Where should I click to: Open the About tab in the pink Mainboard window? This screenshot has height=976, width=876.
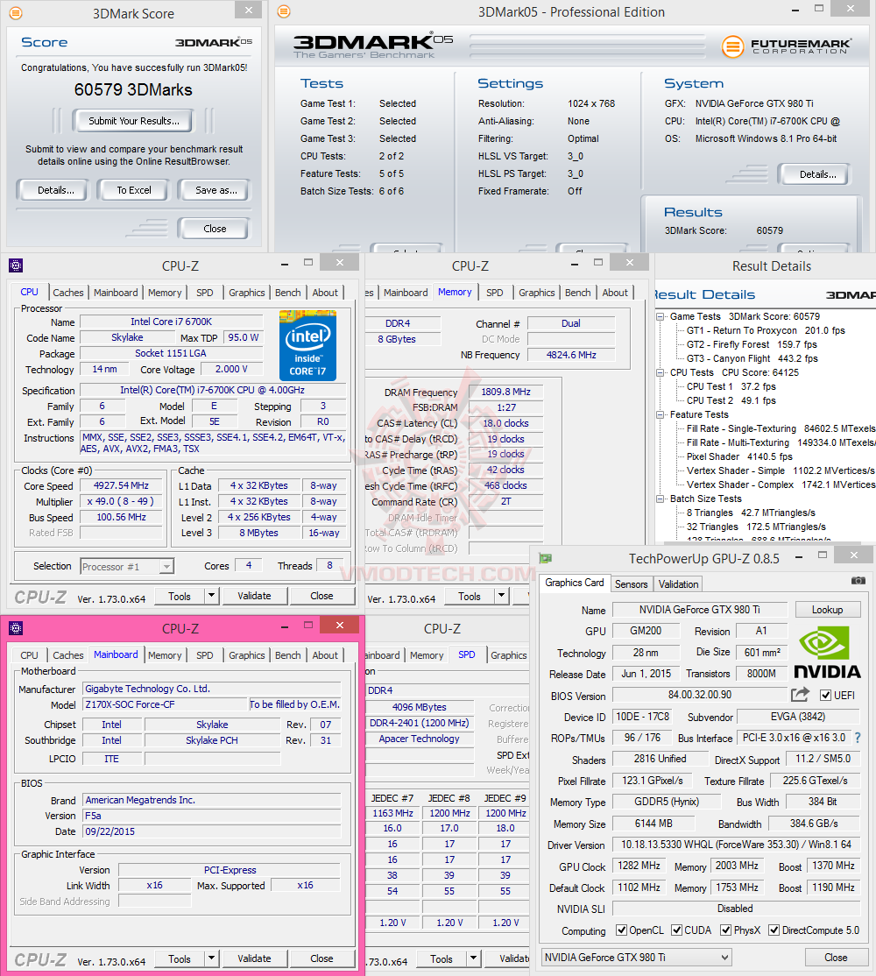tap(325, 655)
